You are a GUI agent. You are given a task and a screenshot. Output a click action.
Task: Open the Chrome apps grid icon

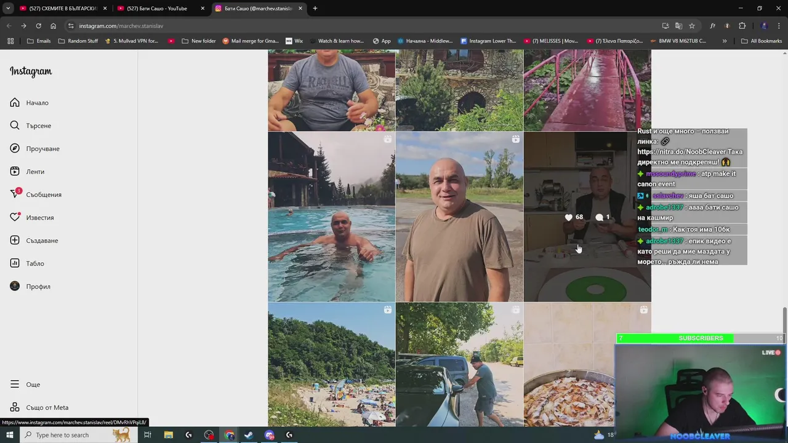[10, 41]
